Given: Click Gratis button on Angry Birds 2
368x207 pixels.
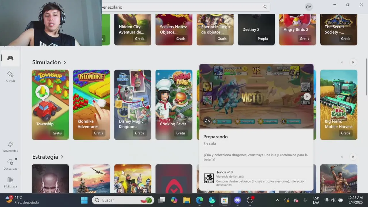Looking at the screenshot, I should [304, 39].
